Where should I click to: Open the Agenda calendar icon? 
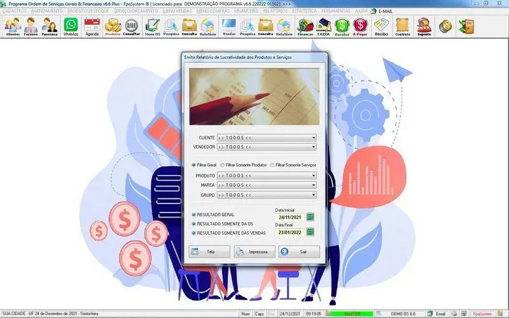(92, 26)
